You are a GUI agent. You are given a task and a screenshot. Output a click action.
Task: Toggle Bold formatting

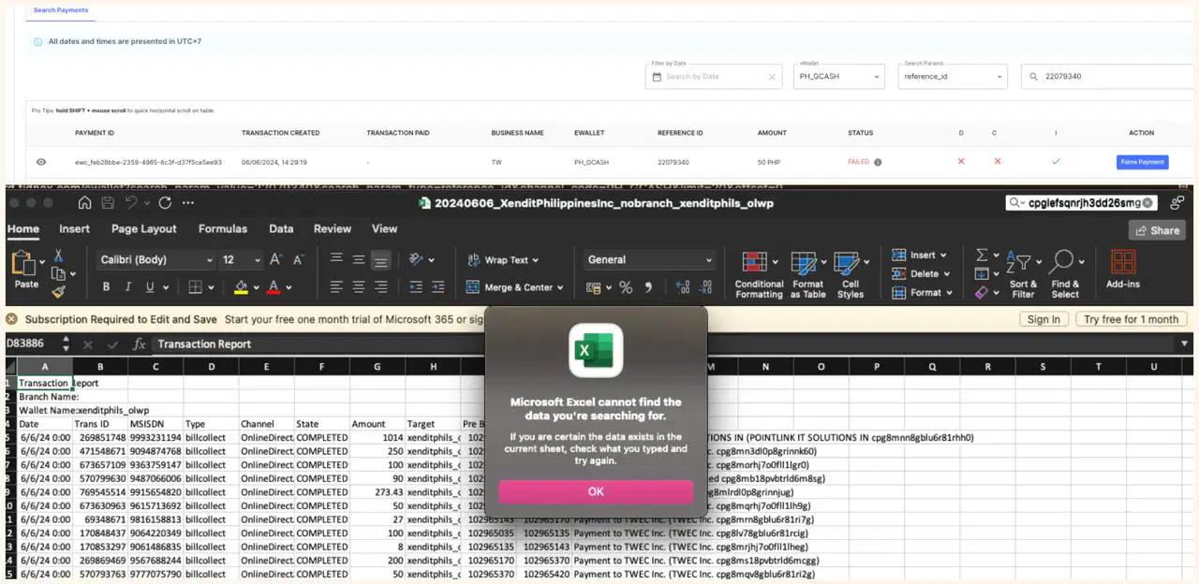106,287
